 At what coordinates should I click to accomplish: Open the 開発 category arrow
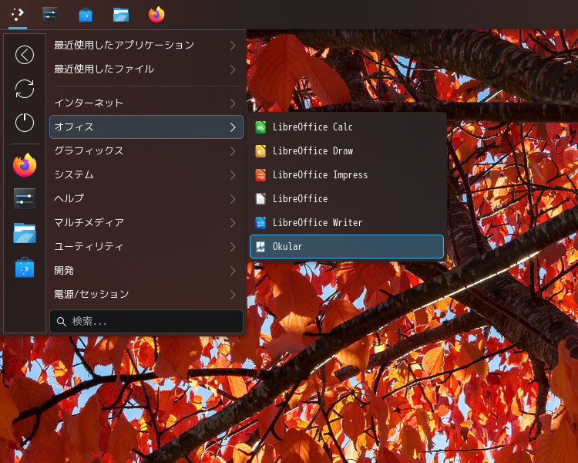tap(233, 271)
